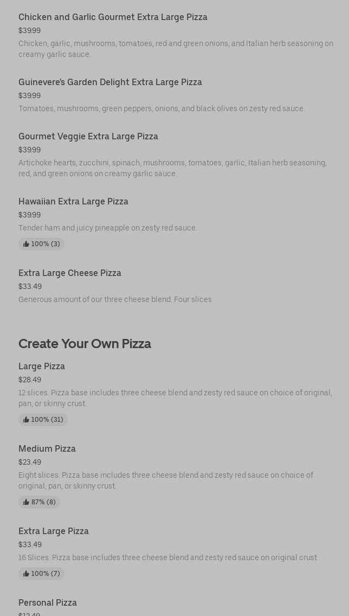Click the Create Your Own Pizza heading
This screenshot has height=616, width=349.
coord(85,344)
